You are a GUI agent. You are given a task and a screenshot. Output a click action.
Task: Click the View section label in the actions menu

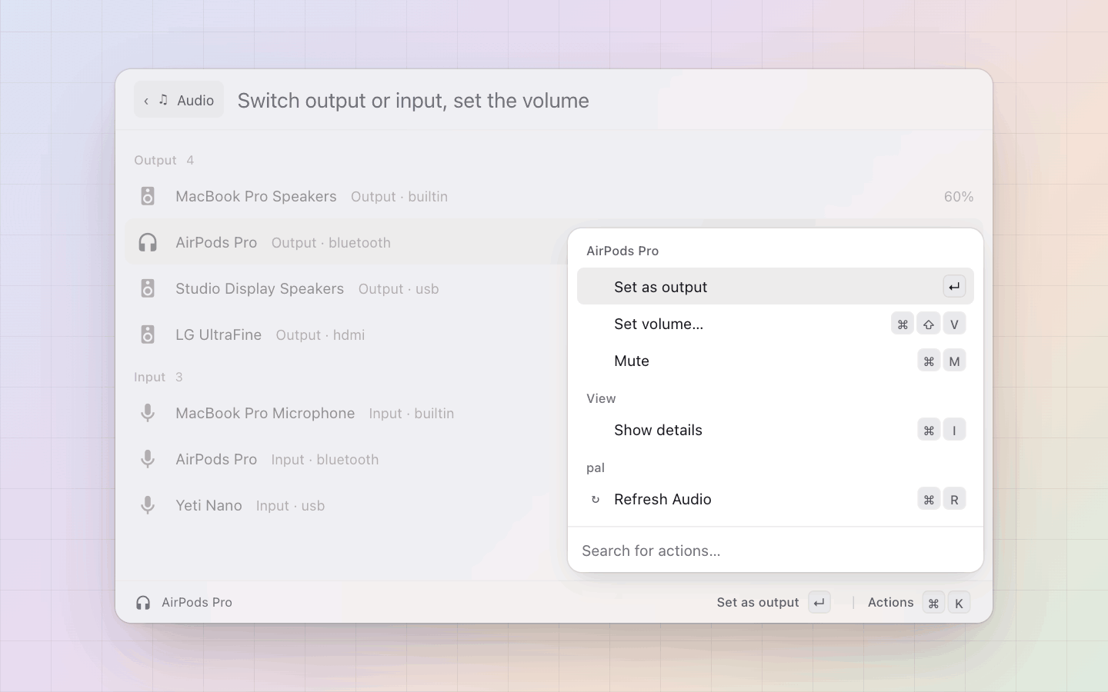[601, 398]
